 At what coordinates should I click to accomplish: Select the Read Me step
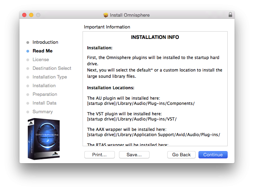(x=42, y=51)
